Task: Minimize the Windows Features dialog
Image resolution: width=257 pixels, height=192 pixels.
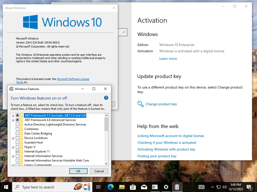Action: click(83, 89)
